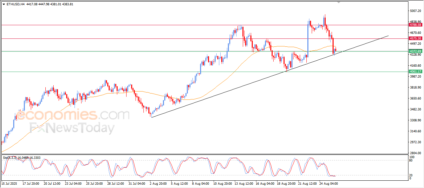
Task: Click the green 4372.69 current price label
Action: pyautogui.click(x=415, y=51)
